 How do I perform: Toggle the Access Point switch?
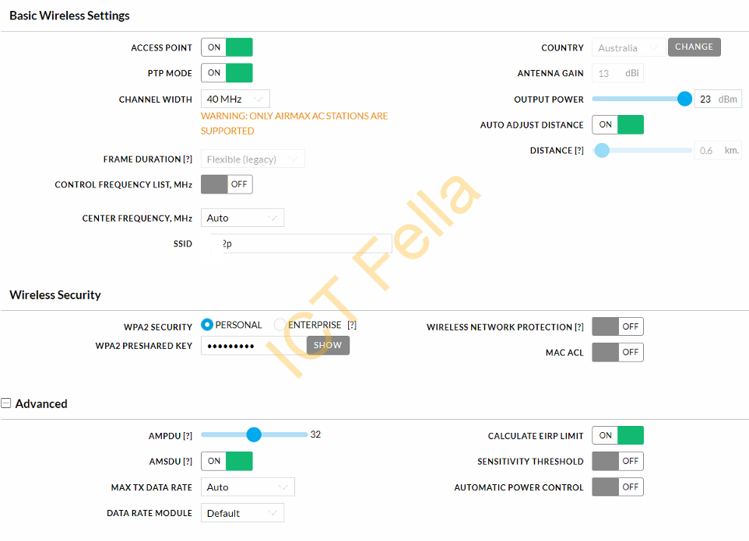pos(227,47)
